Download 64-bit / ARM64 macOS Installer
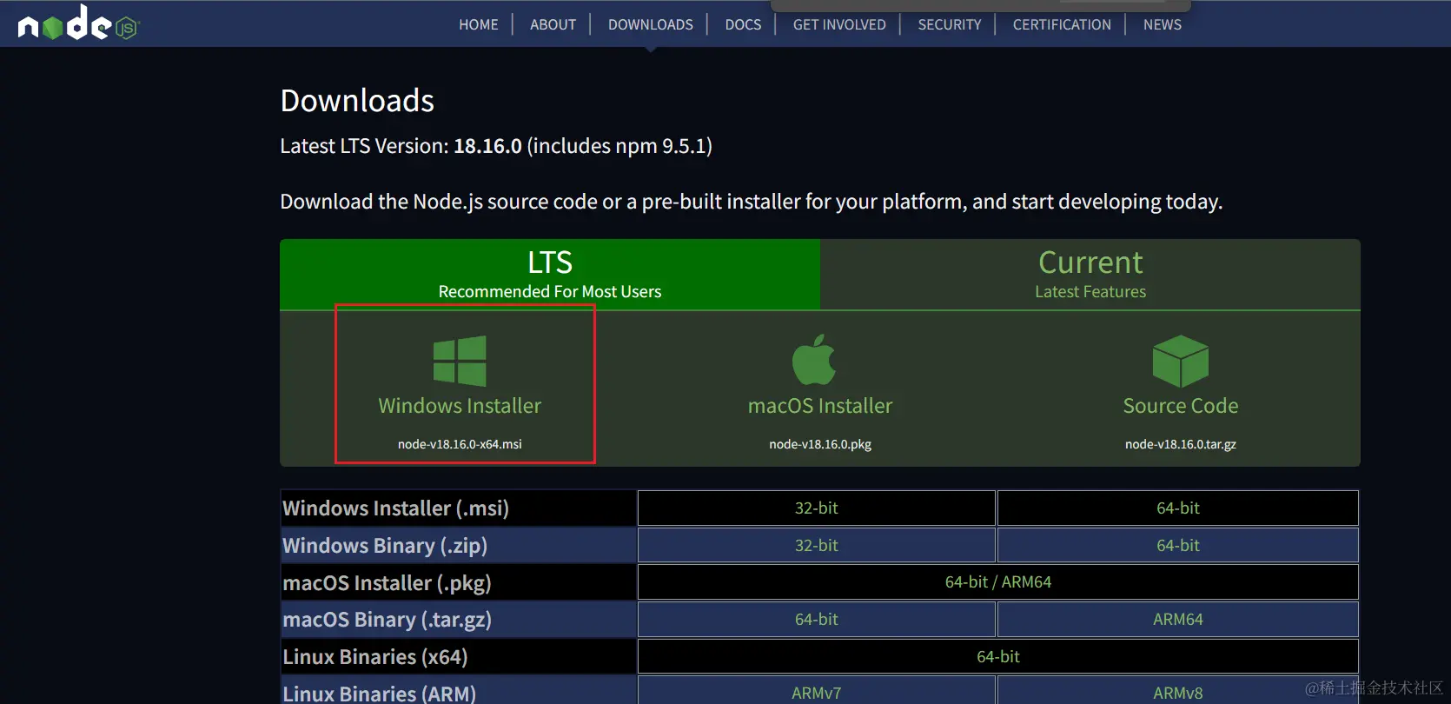This screenshot has width=1451, height=704. (x=998, y=582)
